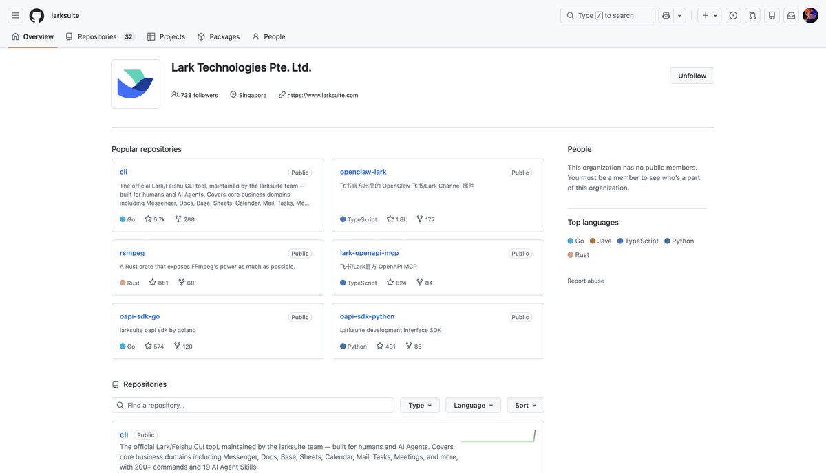Open the hamburger navigation menu

click(x=15, y=15)
